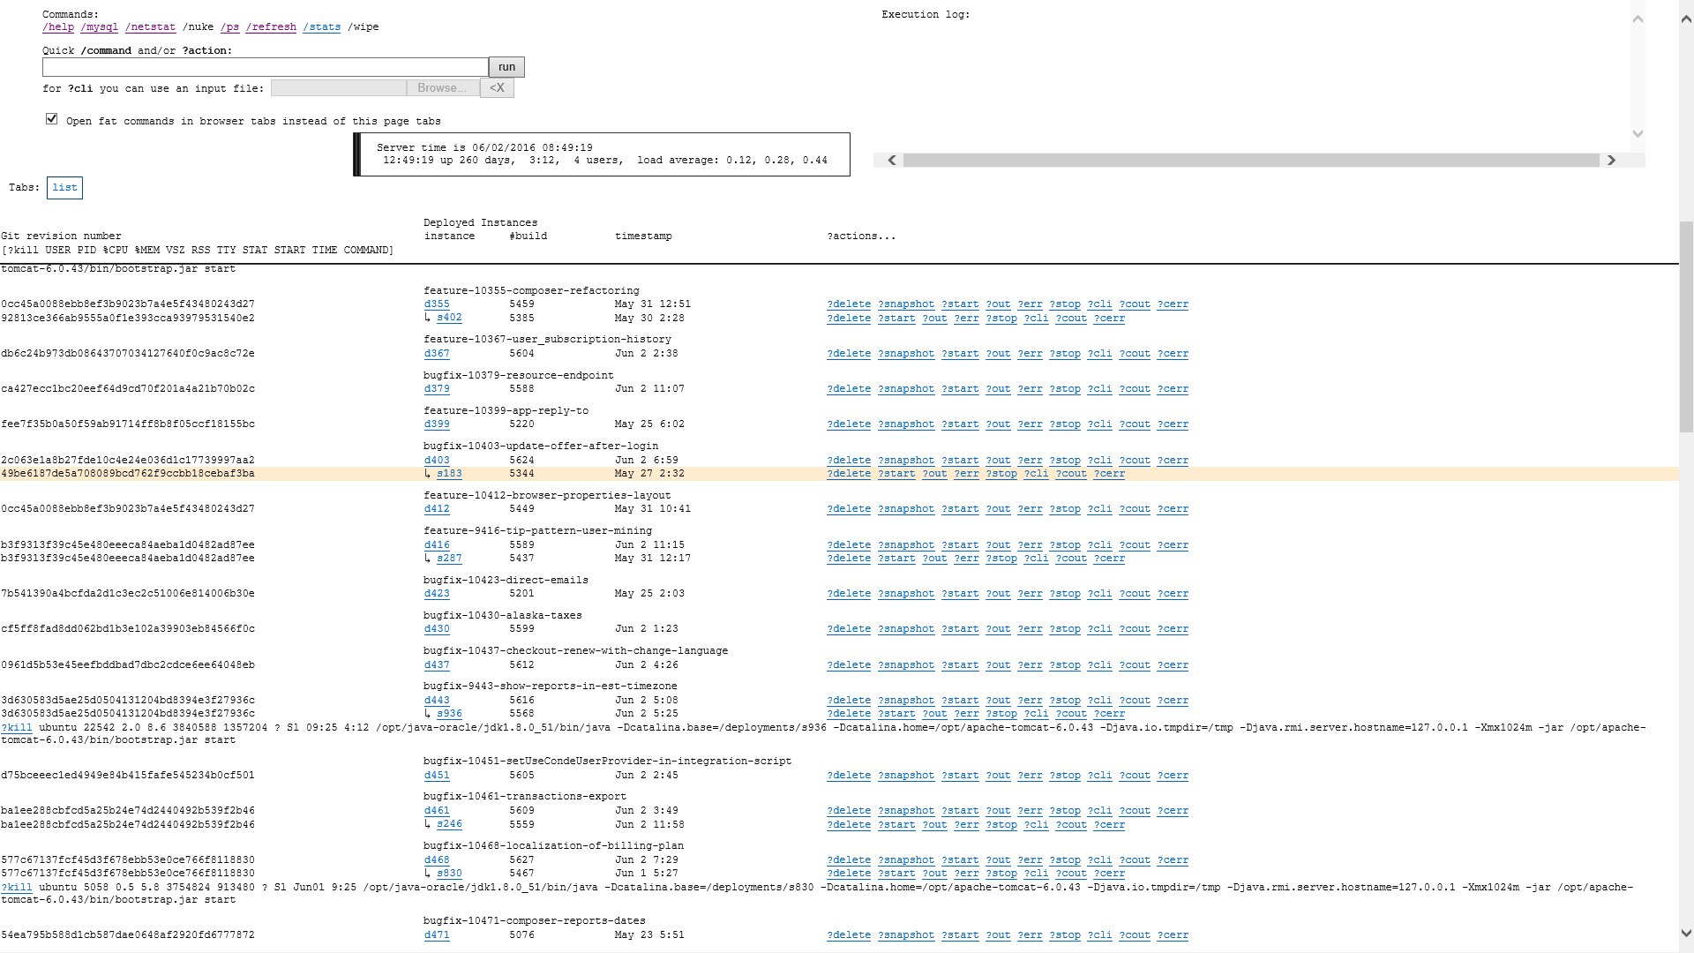Click page scrollbar down arrow at bottom right
This screenshot has width=1694, height=953.
(1686, 934)
